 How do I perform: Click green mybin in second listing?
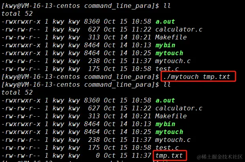(x=165, y=124)
